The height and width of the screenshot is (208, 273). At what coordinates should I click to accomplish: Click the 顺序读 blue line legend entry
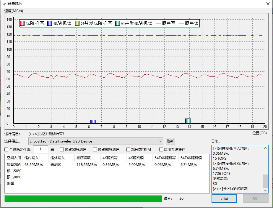tap(188, 23)
